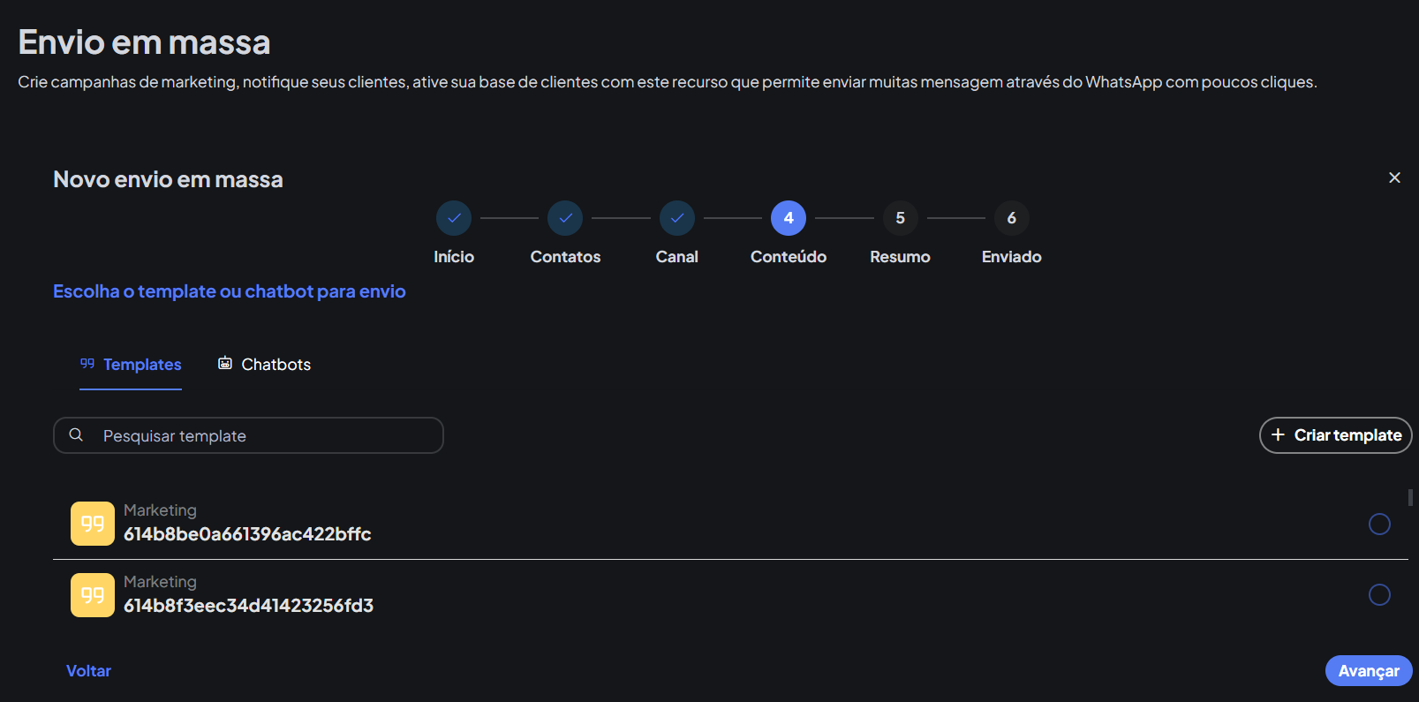Click the Início step checkmark circle
Viewport: 1419px width, 702px height.
click(454, 218)
